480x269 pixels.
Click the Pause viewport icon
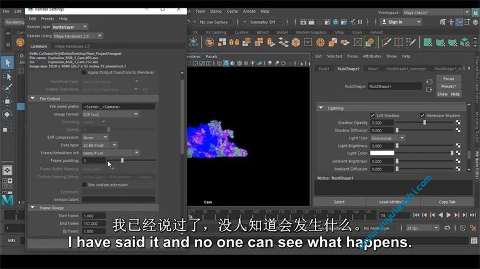(x=360, y=22)
